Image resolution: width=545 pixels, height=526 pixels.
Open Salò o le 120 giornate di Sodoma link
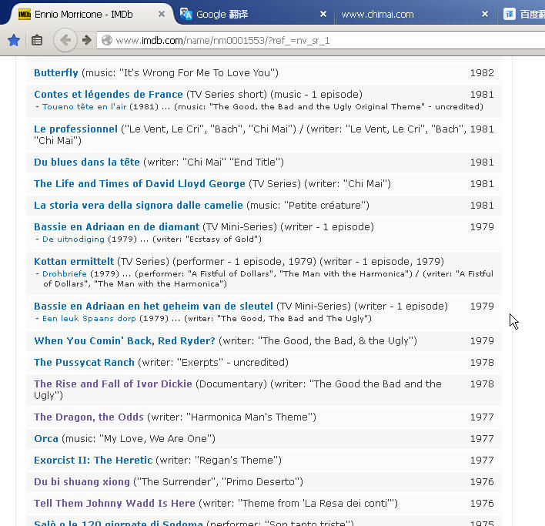point(119,523)
